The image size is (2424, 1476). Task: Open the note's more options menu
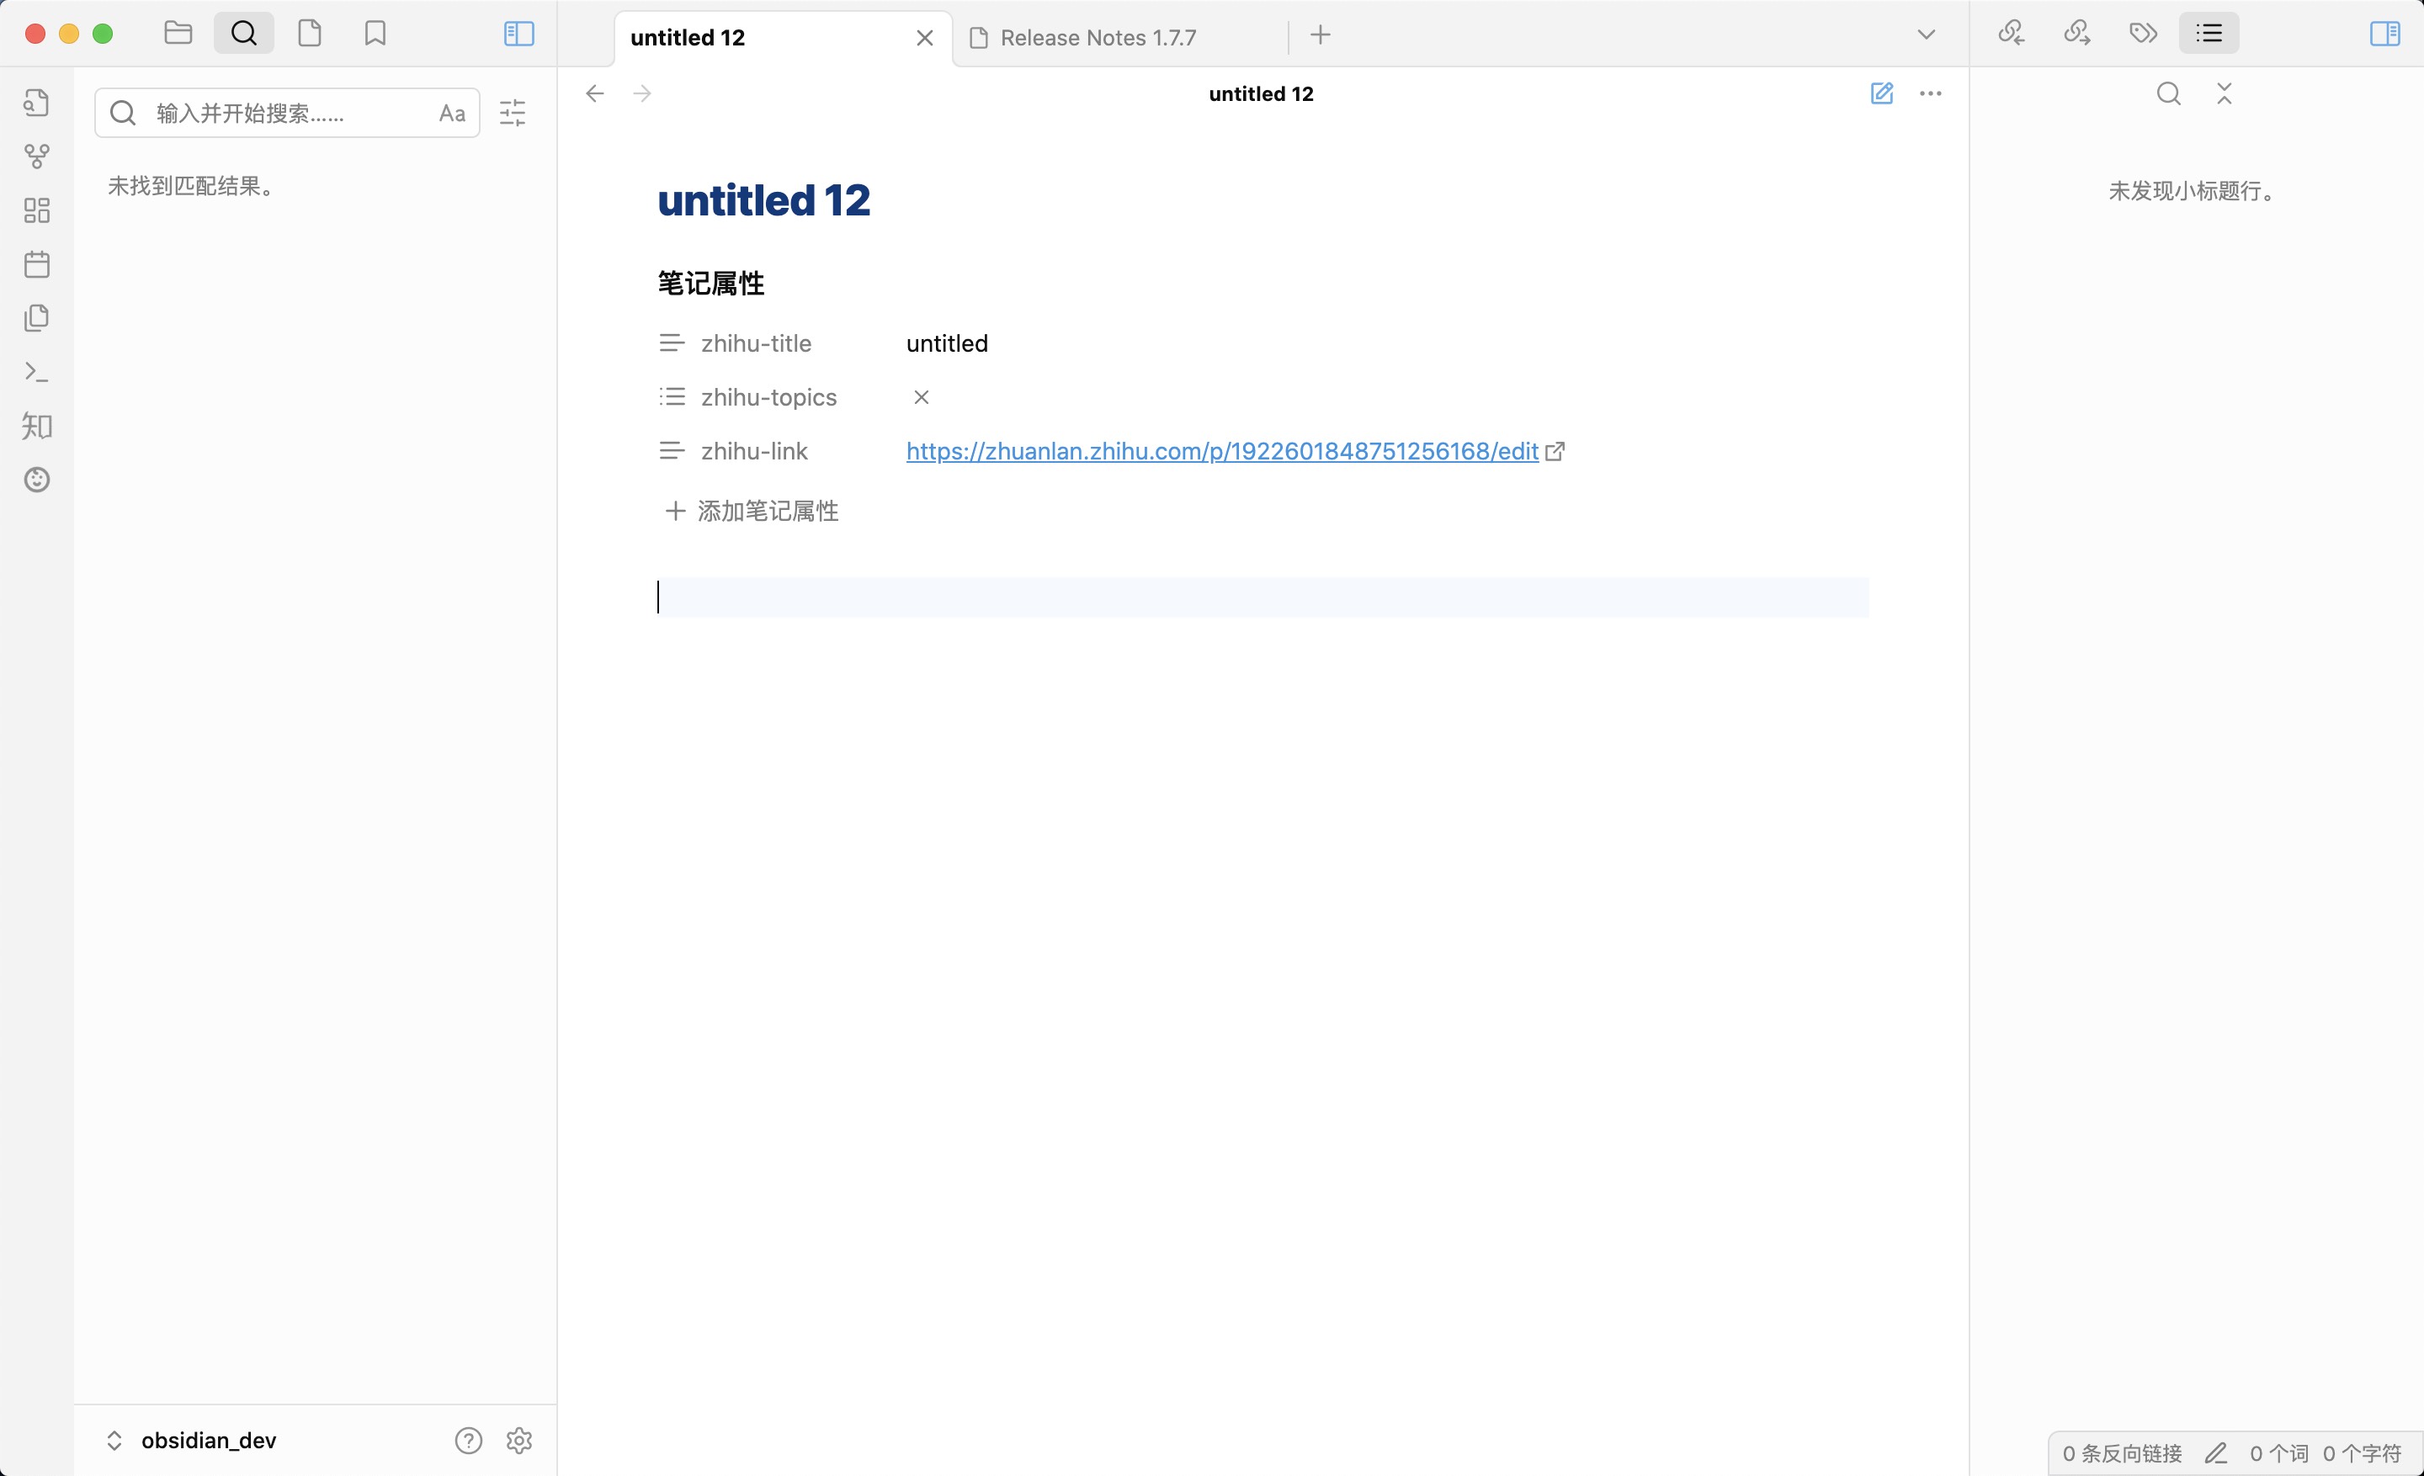[1930, 93]
